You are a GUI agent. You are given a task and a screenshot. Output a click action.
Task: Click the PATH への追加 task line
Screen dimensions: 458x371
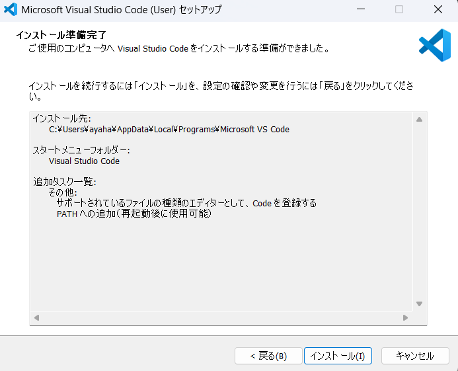[134, 214]
